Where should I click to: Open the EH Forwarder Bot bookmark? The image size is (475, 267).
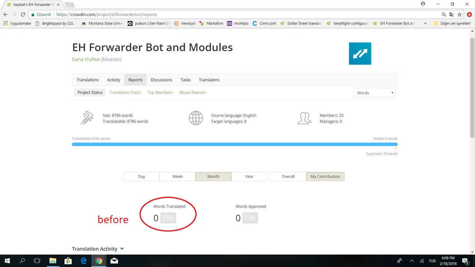394,23
